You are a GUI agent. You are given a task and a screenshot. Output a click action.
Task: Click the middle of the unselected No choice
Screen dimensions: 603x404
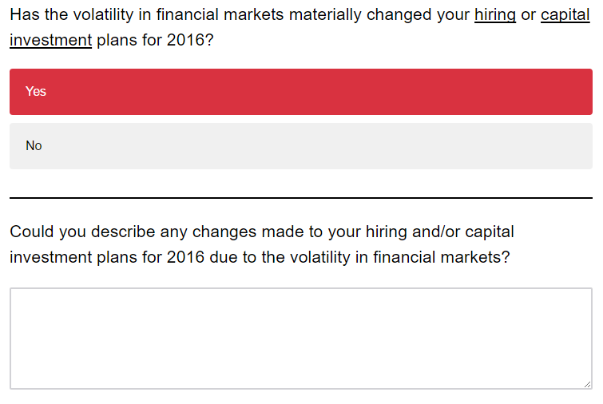(x=301, y=146)
